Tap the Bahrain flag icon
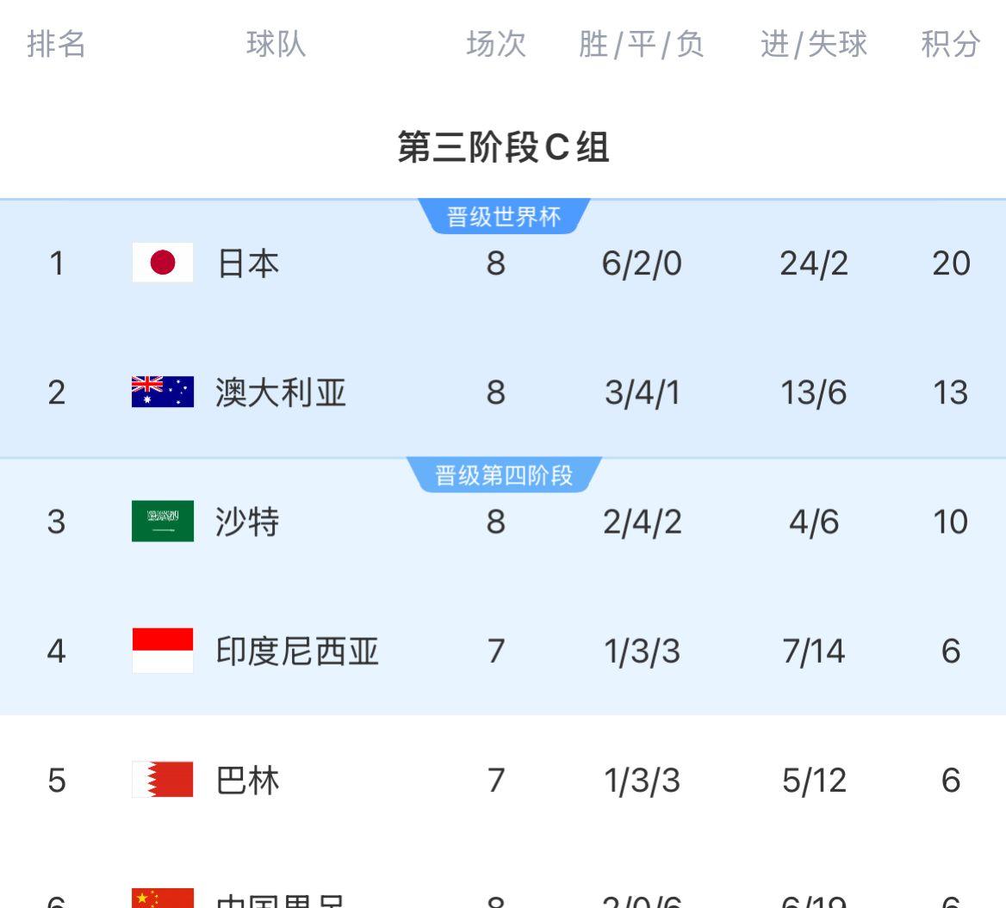 click(x=162, y=779)
